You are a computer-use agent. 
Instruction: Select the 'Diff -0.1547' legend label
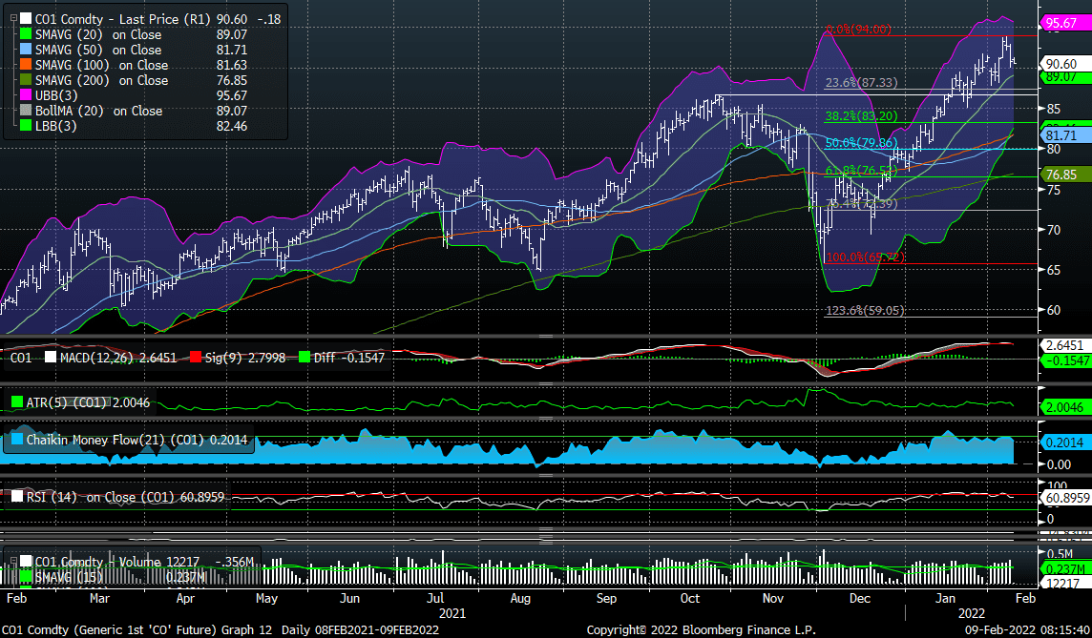pos(349,358)
